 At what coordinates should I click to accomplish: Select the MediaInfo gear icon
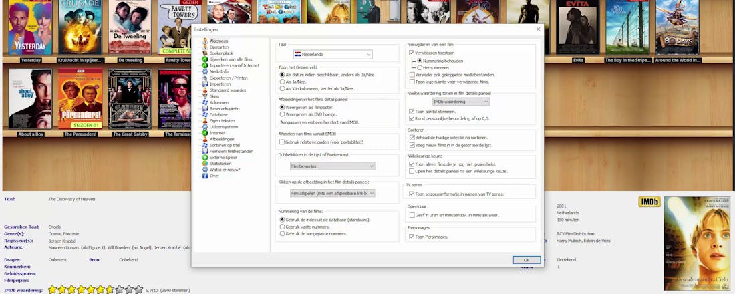(205, 71)
